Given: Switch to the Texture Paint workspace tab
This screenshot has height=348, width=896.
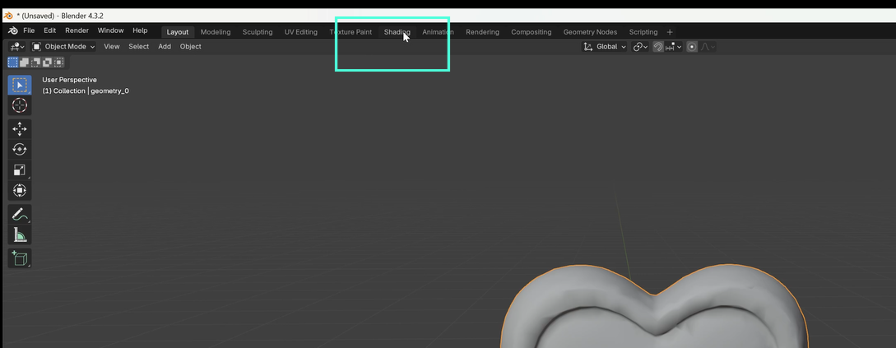Looking at the screenshot, I should (x=351, y=32).
